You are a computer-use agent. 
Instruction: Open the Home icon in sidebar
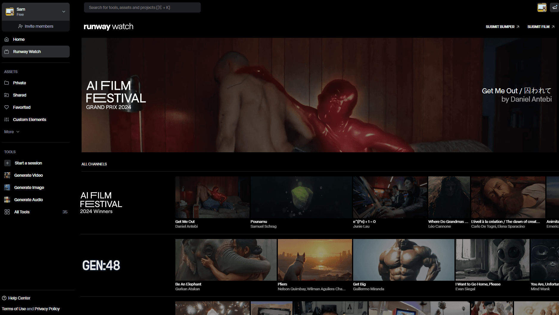[7, 39]
